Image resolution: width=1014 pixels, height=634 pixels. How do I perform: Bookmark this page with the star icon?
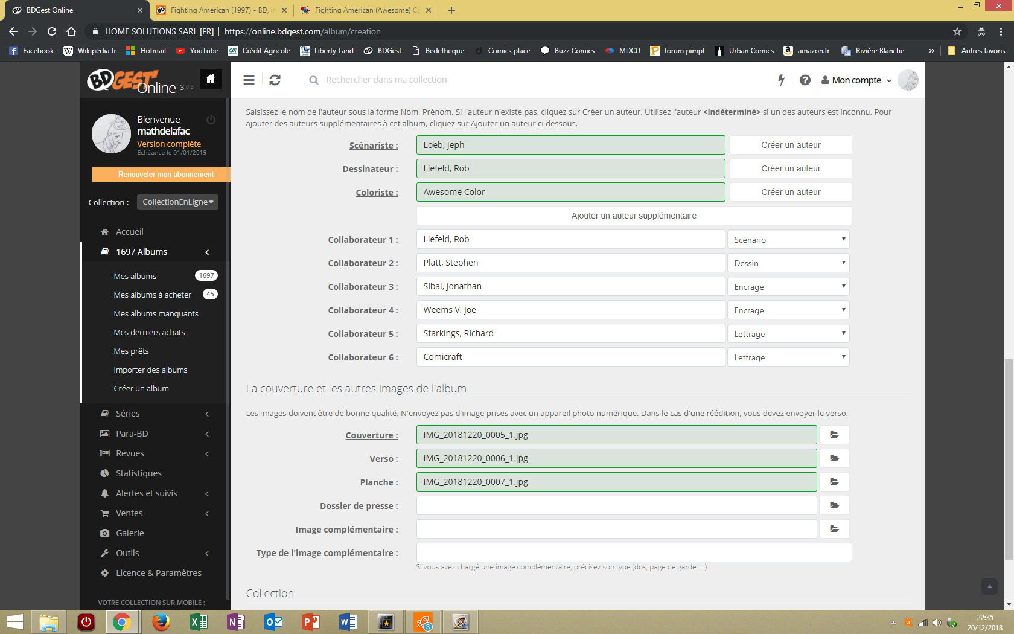click(957, 31)
